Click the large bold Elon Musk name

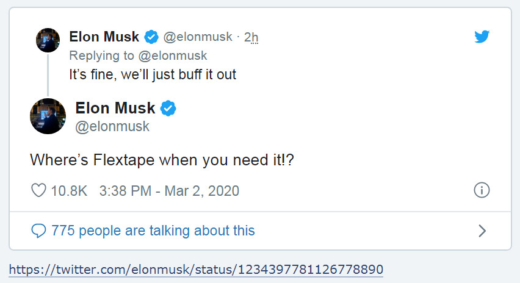(115, 109)
